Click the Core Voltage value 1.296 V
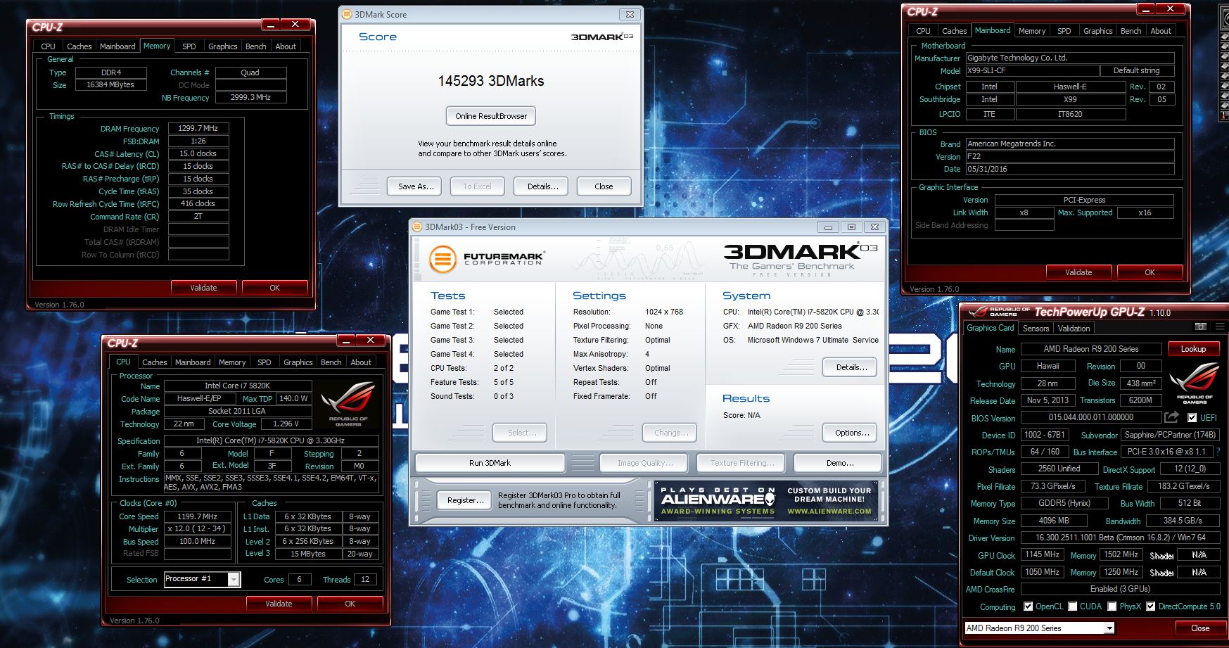The image size is (1229, 648). [x=286, y=424]
